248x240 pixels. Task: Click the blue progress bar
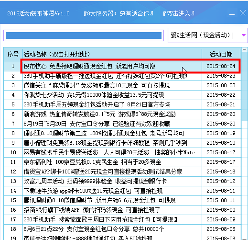click(x=84, y=35)
